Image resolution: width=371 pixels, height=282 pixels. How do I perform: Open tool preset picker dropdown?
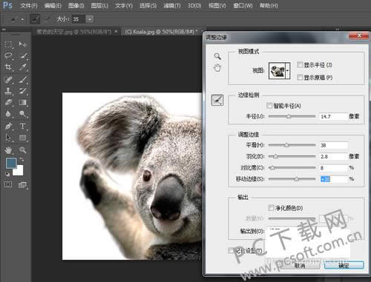click(22, 19)
